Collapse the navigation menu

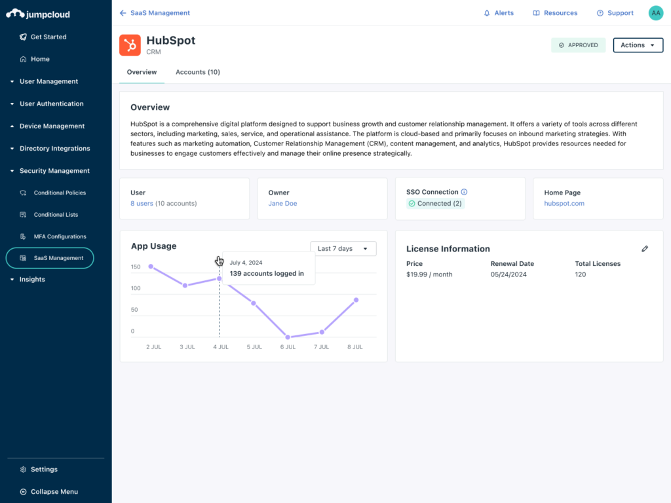pos(52,491)
